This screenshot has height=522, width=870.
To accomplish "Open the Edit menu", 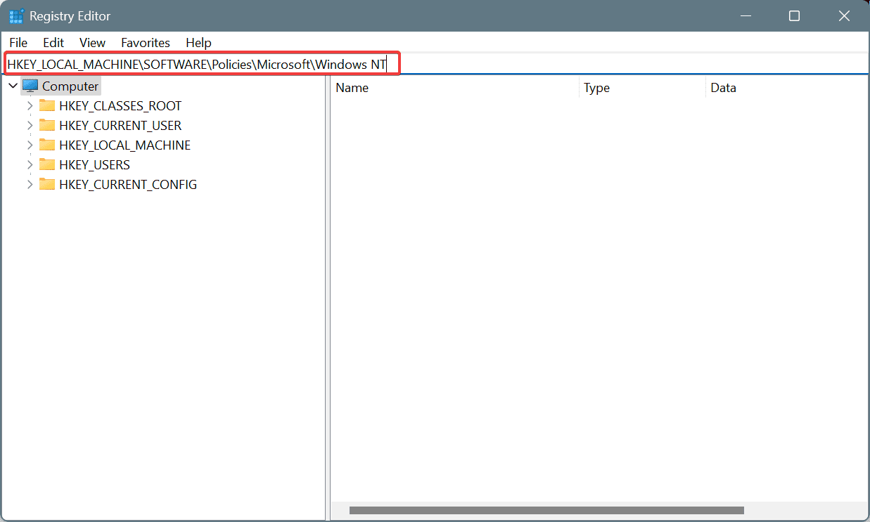I will 53,43.
